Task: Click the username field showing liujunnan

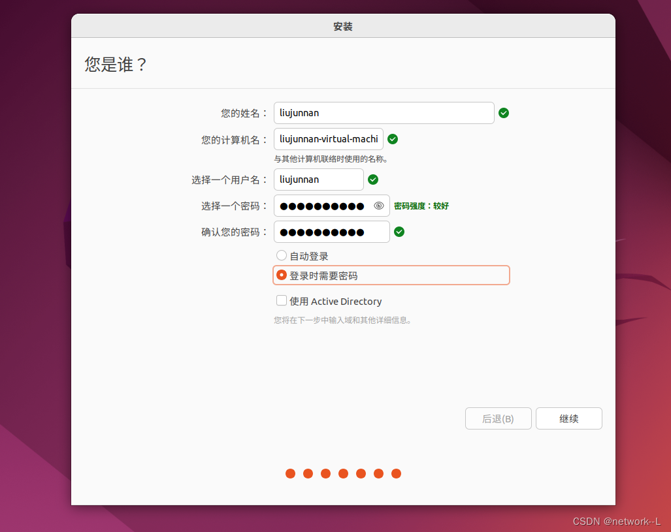Action: click(318, 180)
